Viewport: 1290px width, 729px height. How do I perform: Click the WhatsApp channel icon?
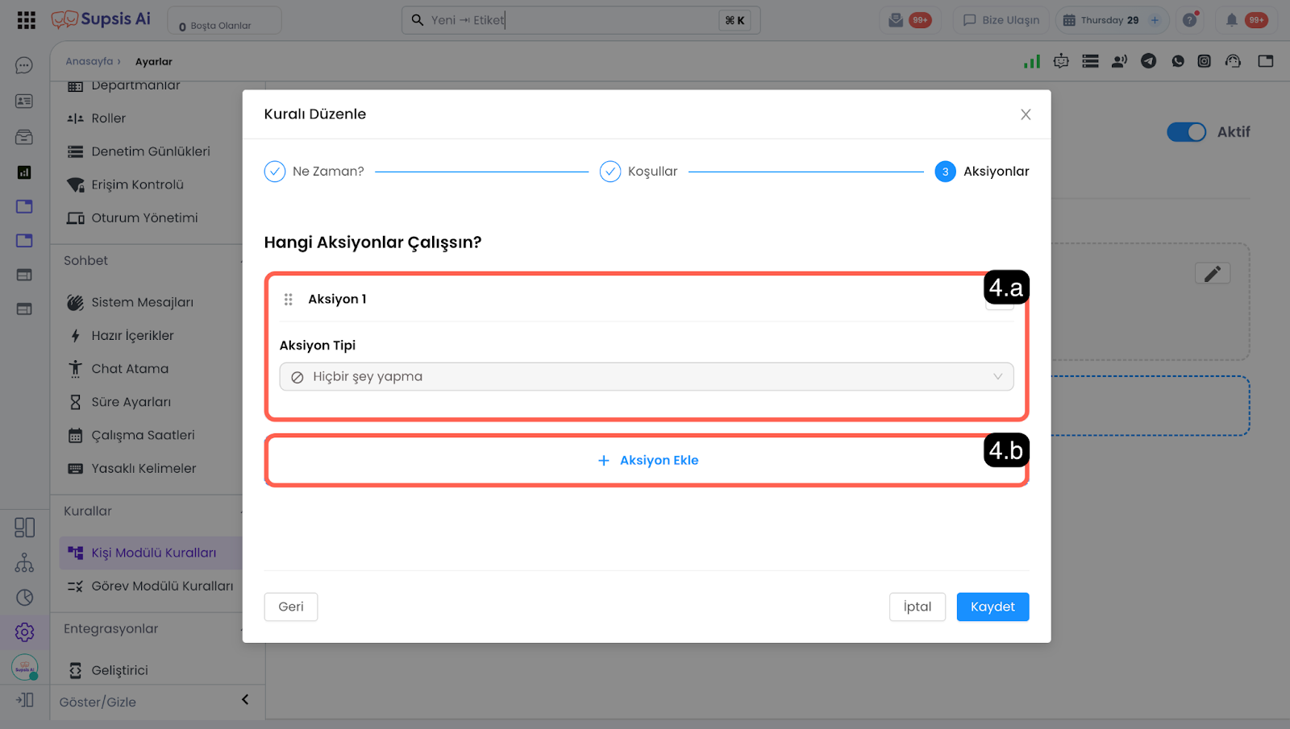(1177, 61)
